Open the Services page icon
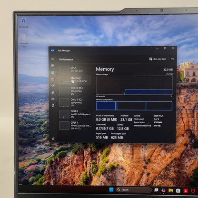The image size is (198, 198). 53,106
